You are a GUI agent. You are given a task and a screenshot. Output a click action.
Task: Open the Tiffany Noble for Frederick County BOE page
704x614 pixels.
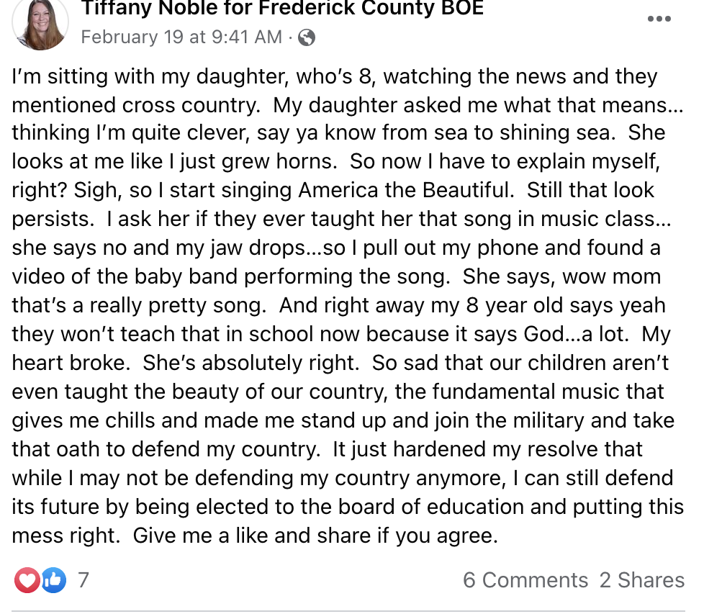click(281, 9)
